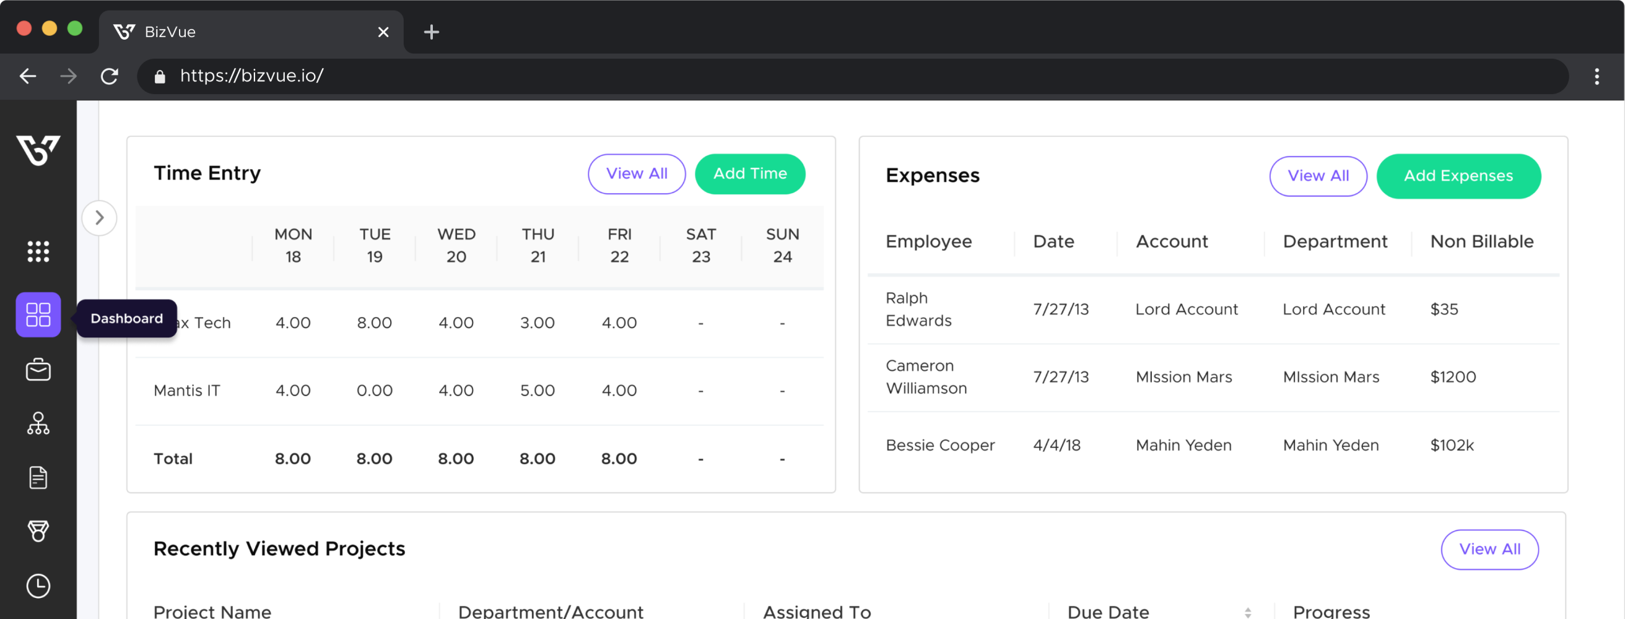View all Expenses records

point(1318,176)
